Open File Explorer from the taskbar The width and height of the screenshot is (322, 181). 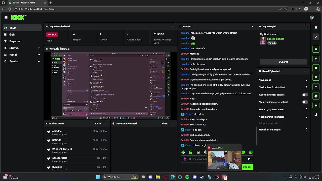(158, 177)
